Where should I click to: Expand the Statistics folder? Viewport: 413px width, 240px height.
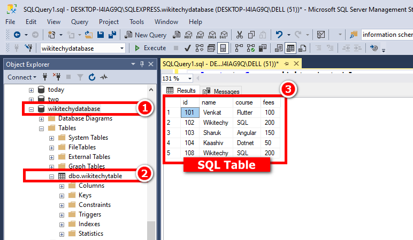62,234
